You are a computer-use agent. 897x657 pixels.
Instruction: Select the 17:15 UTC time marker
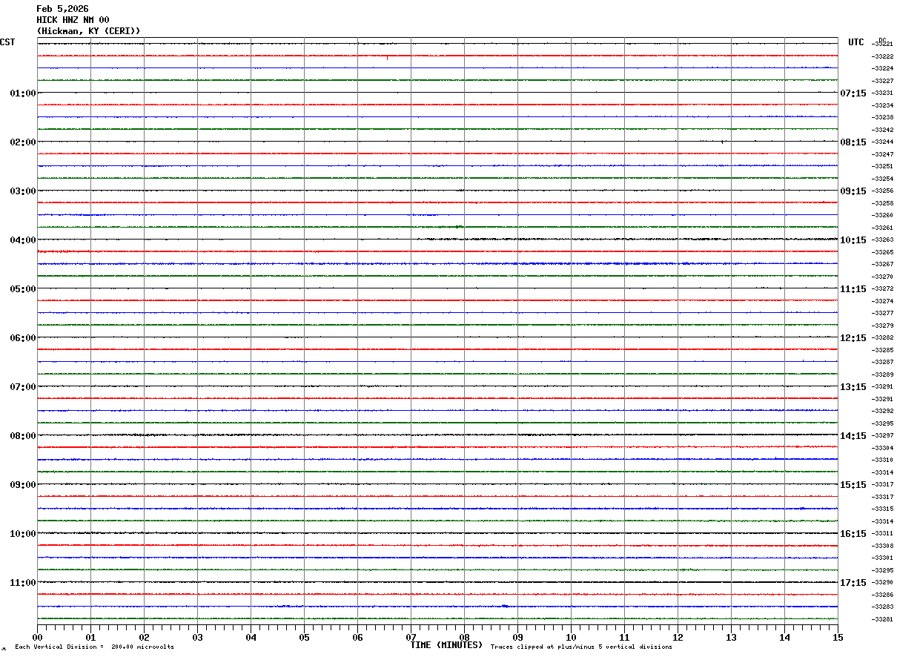853,583
